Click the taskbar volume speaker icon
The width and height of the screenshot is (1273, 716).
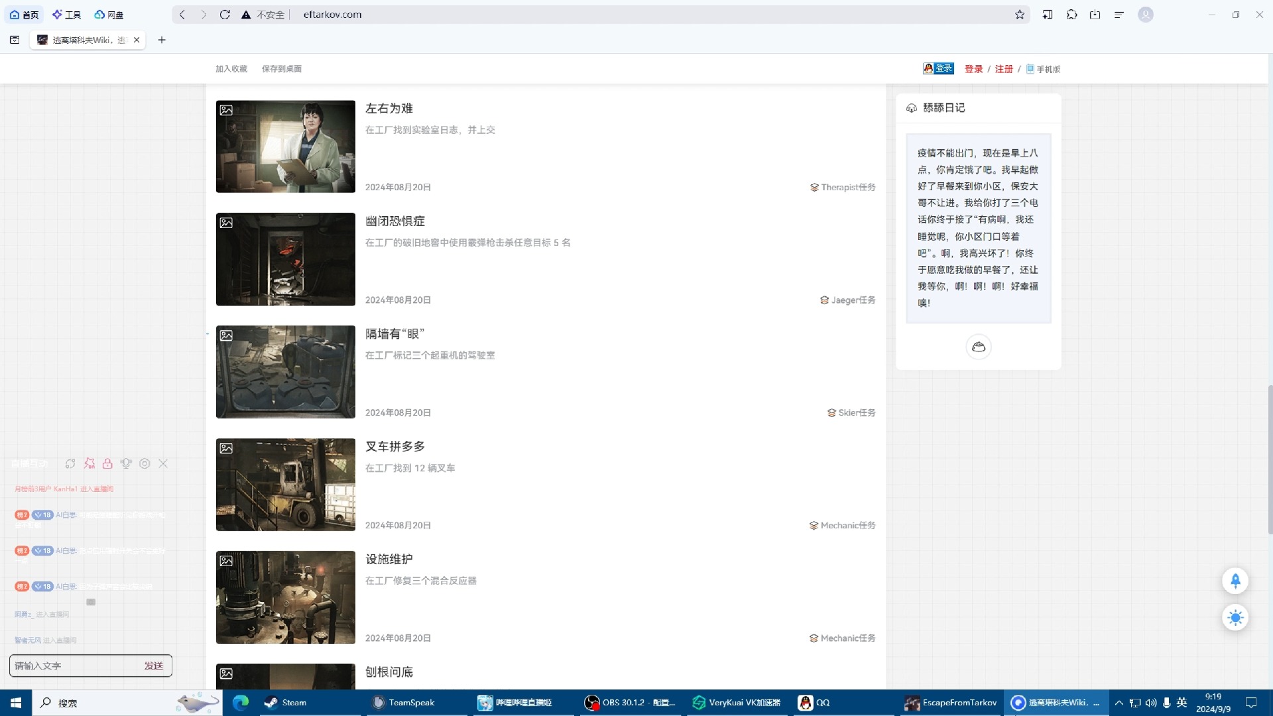coord(1150,703)
